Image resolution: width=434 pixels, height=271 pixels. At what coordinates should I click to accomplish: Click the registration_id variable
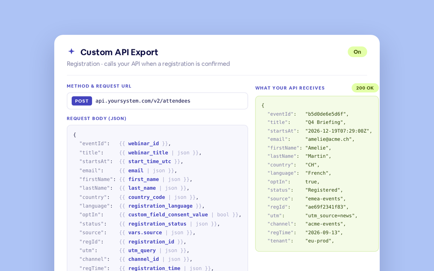pos(151,241)
